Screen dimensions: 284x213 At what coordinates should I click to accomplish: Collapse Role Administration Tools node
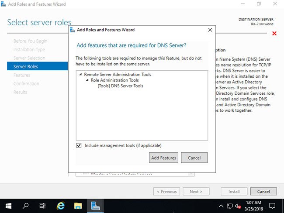(x=87, y=80)
